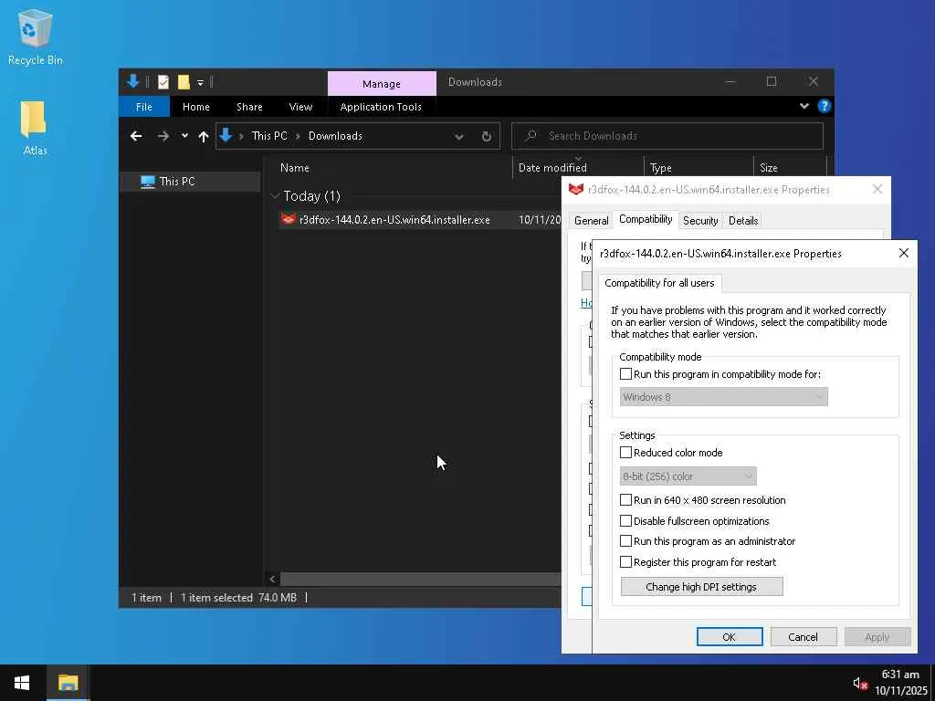This screenshot has width=935, height=701.
Task: Click This PC in address breadcrumb
Action: 269,136
